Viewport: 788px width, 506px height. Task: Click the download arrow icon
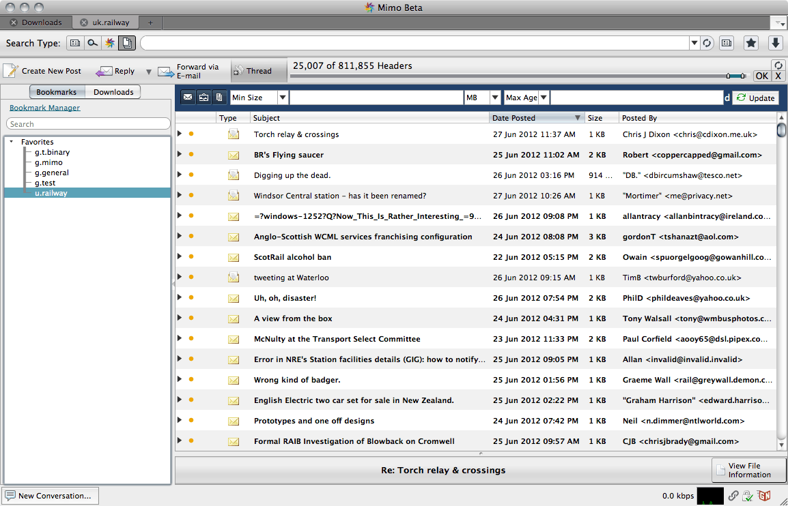point(776,43)
